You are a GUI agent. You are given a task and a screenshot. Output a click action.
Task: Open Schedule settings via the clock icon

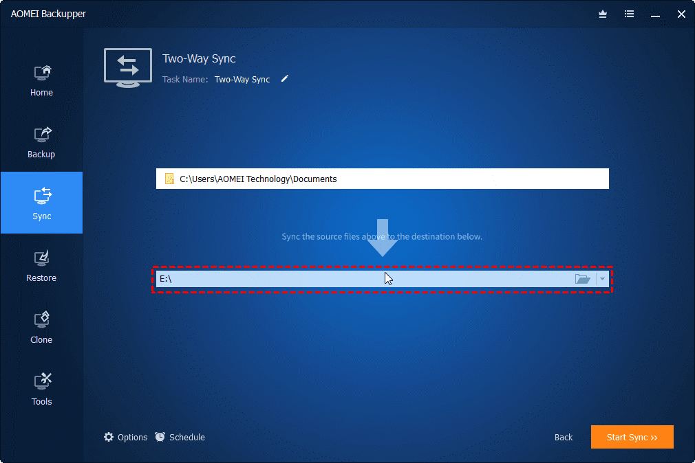point(159,437)
